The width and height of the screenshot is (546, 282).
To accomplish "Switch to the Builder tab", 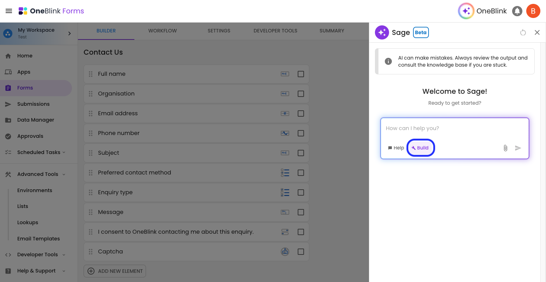I will click(x=106, y=31).
